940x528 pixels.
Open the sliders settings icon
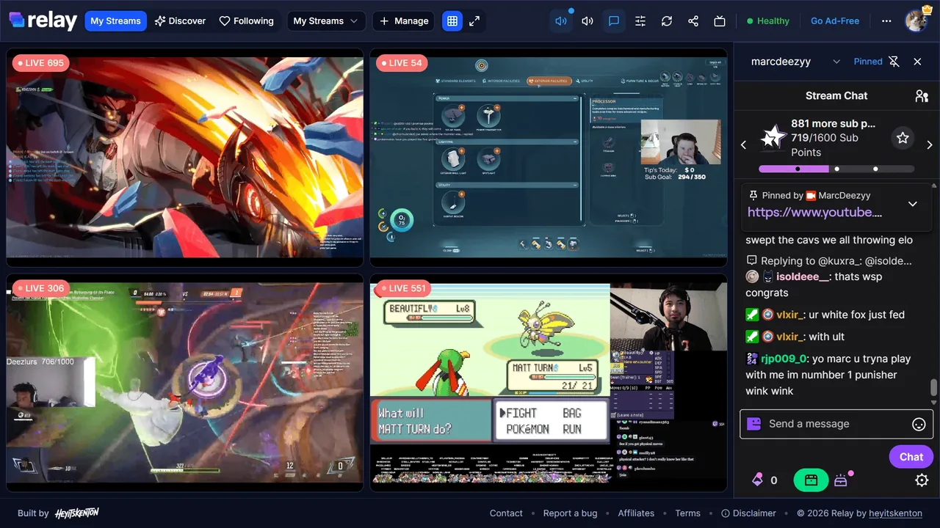[640, 21]
